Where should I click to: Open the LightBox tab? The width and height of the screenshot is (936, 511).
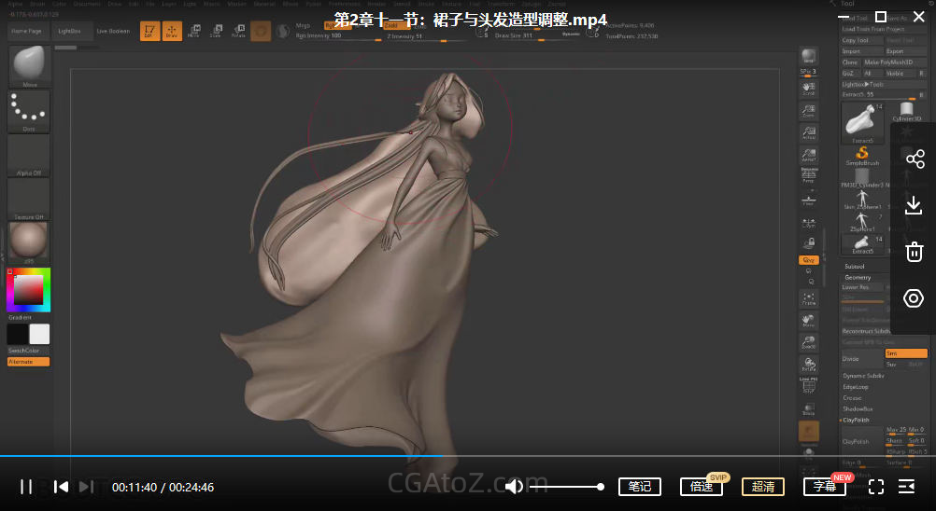click(73, 31)
